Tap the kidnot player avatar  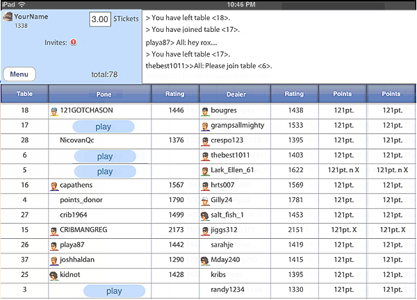pos(54,276)
